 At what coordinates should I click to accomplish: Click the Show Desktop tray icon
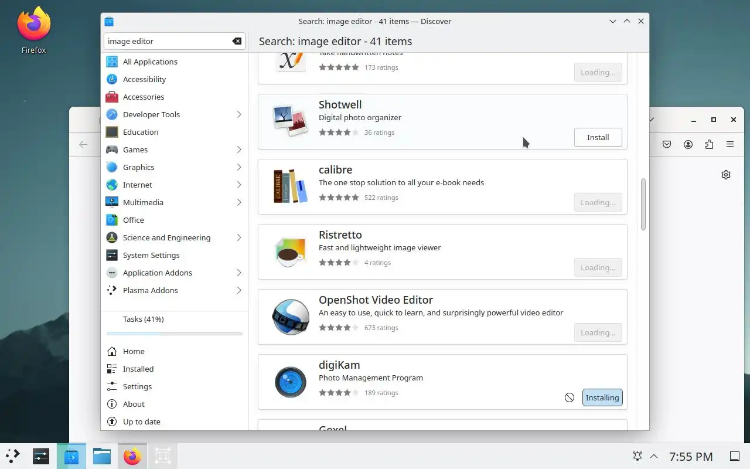734,456
